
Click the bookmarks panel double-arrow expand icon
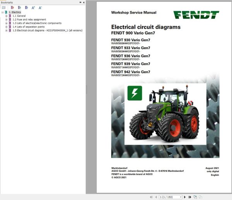80,2
